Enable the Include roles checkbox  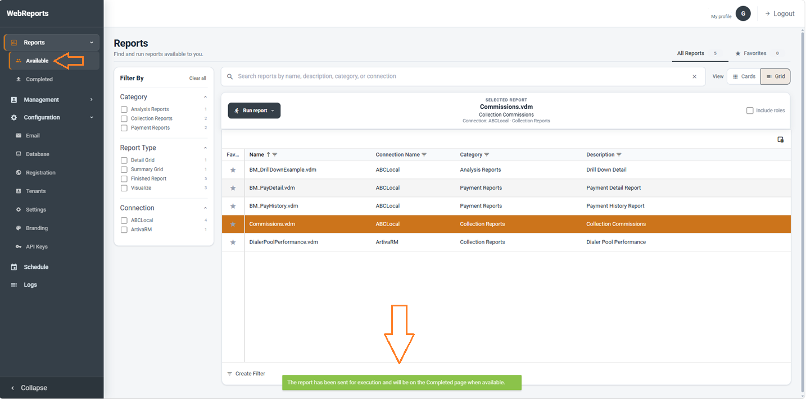click(750, 111)
